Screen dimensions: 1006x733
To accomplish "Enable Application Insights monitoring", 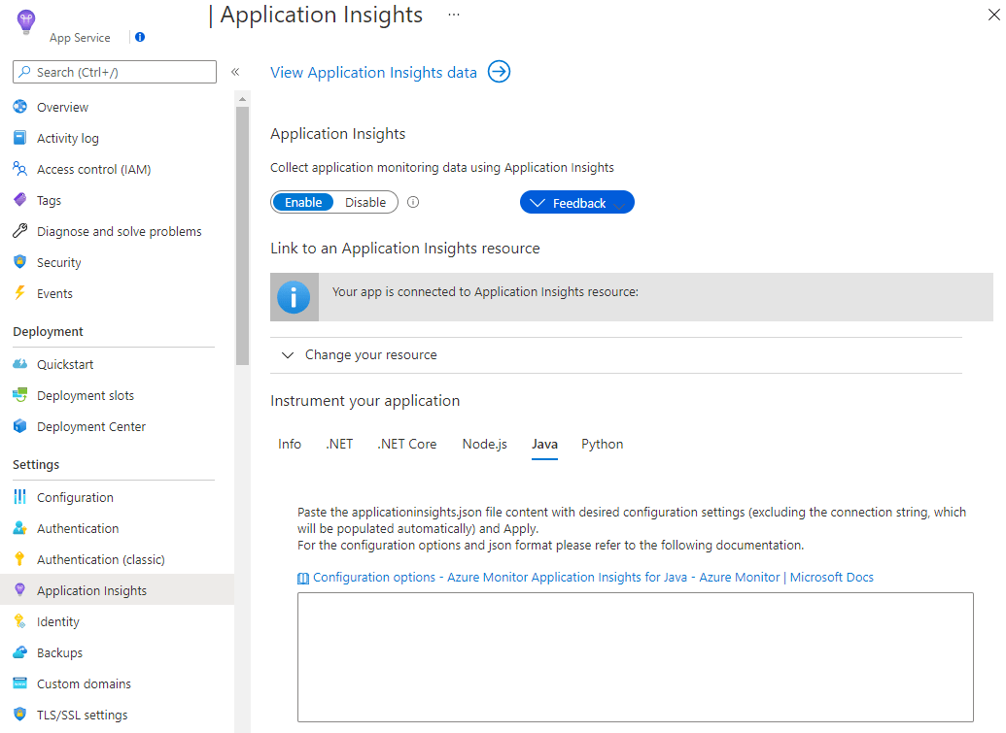I will coord(302,202).
